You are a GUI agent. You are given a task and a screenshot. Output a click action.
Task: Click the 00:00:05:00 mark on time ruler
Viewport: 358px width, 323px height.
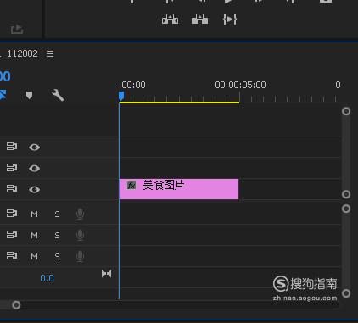240,85
